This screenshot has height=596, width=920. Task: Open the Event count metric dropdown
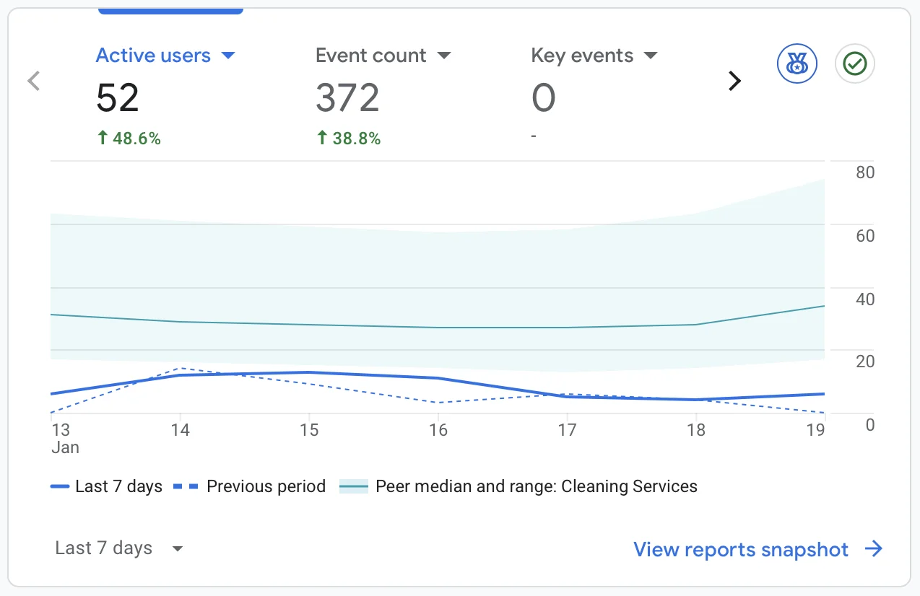[445, 55]
